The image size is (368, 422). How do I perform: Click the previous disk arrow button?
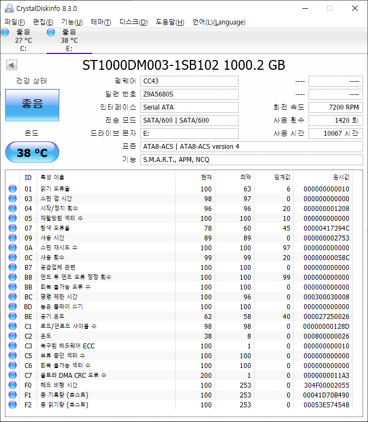(x=11, y=65)
